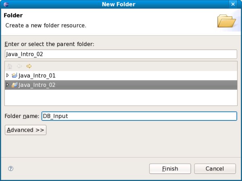Select the Java_Intro_02 project label

[37, 85]
